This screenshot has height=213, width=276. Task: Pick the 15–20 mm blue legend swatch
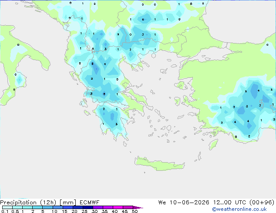[68, 207]
